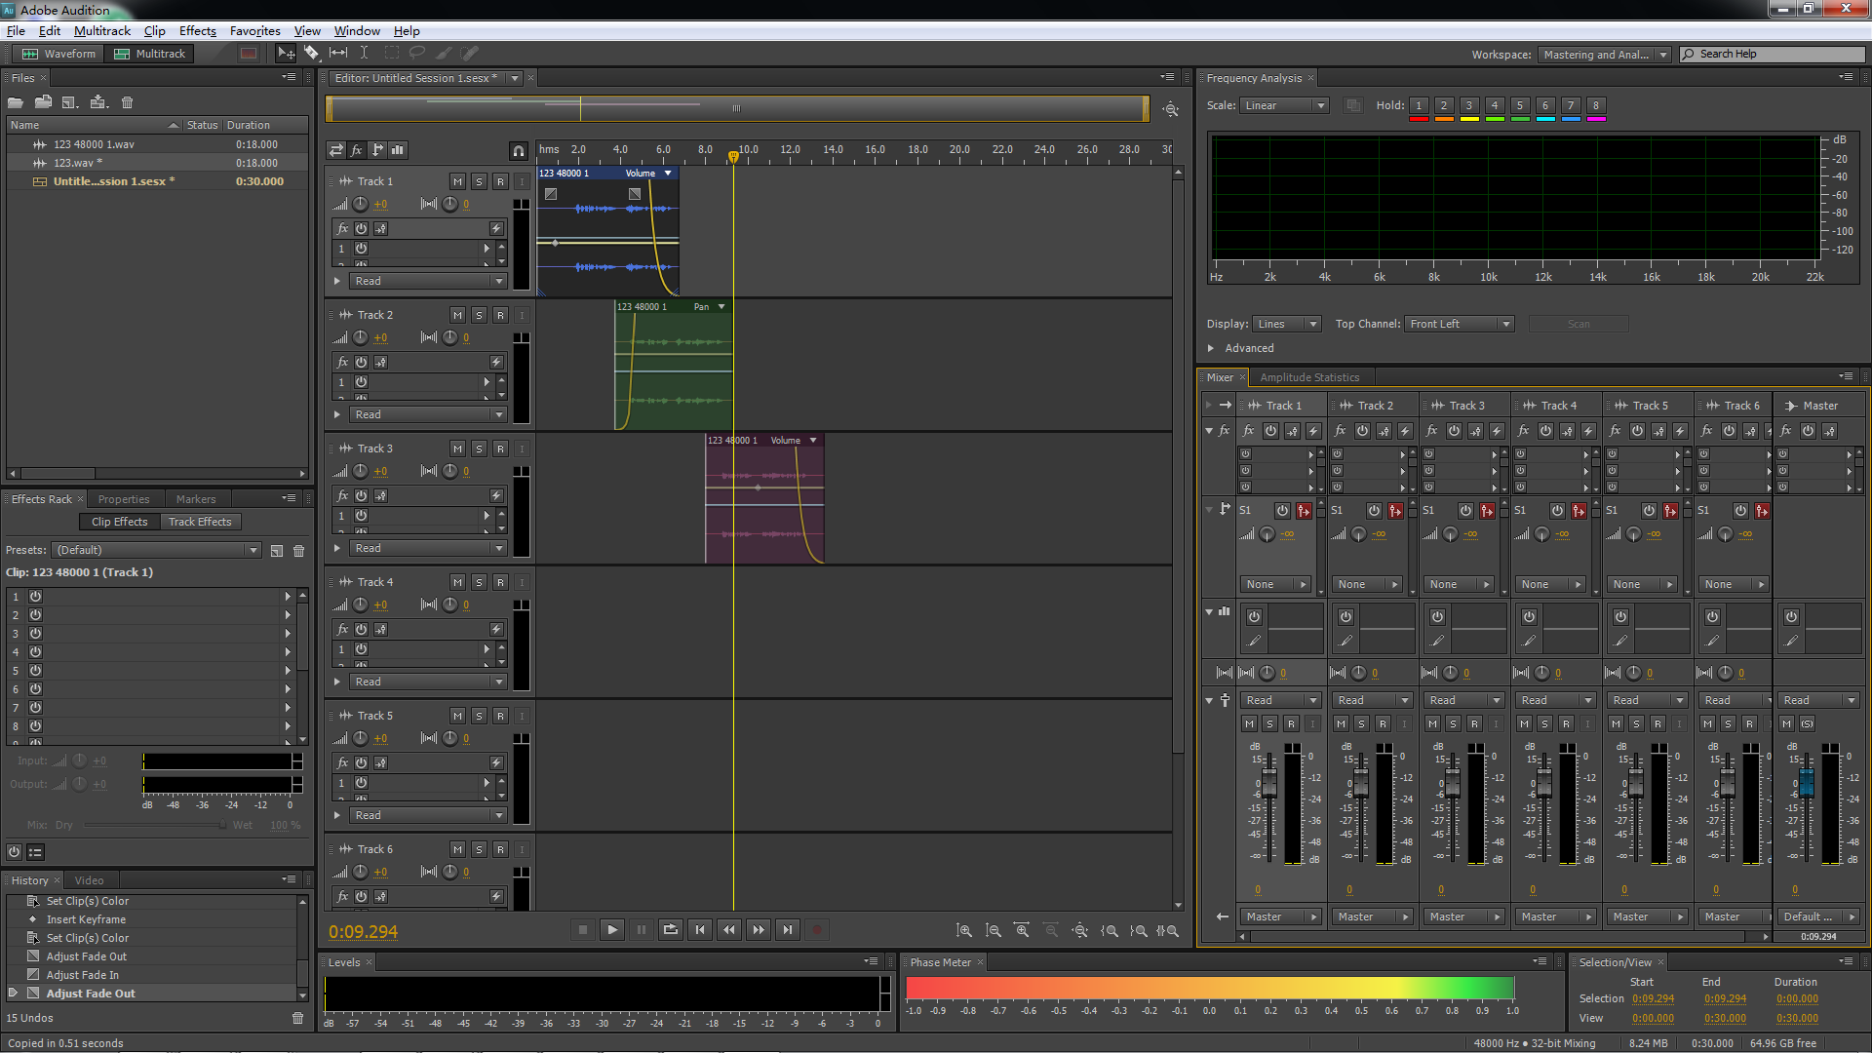Select the Razor tool in toolbar

tap(311, 54)
